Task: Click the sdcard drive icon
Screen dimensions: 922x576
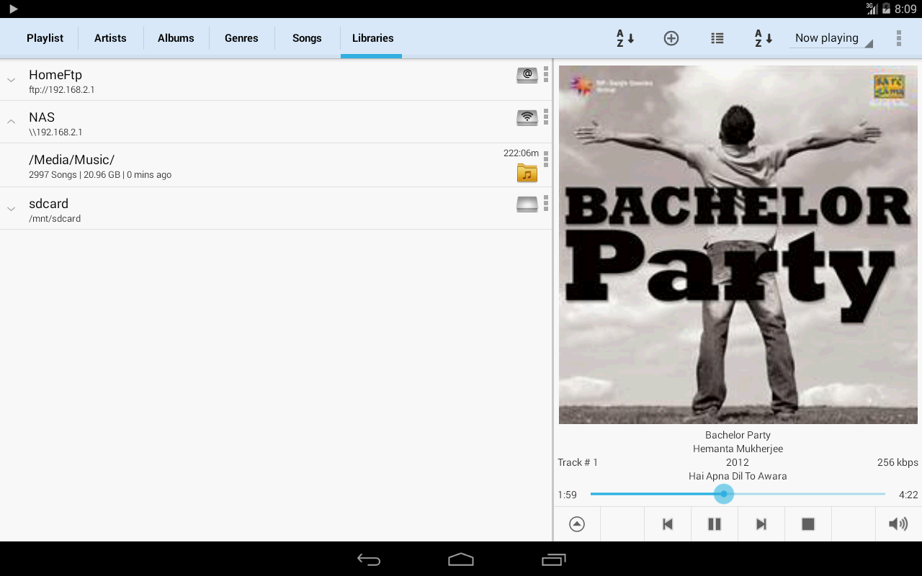Action: pyautogui.click(x=527, y=204)
